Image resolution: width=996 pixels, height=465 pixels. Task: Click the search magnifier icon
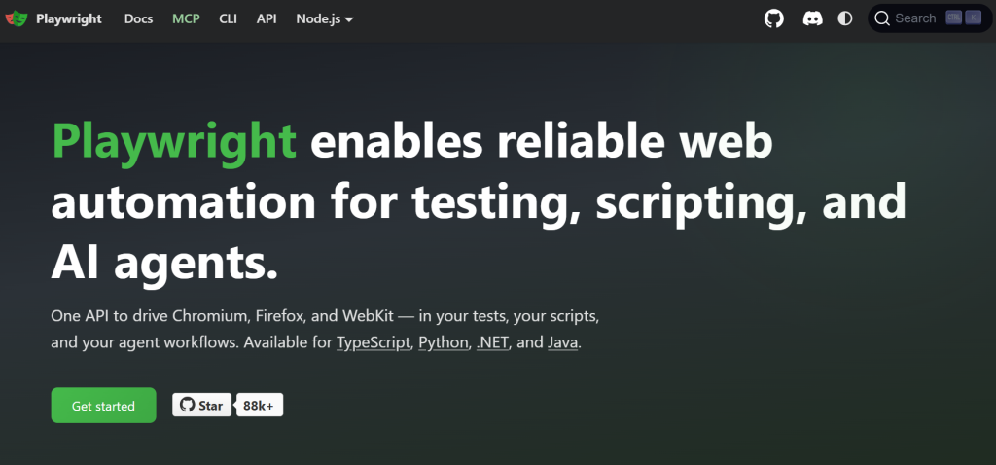[x=881, y=18]
